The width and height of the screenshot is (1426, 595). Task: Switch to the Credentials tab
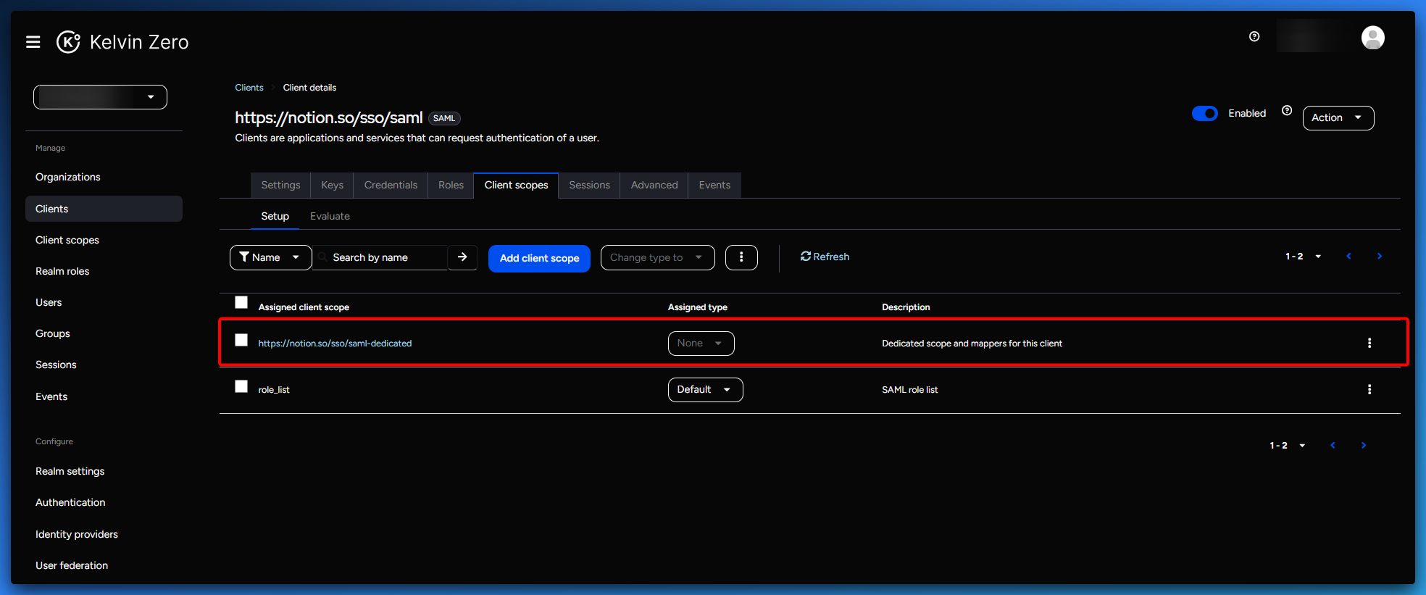[391, 185]
